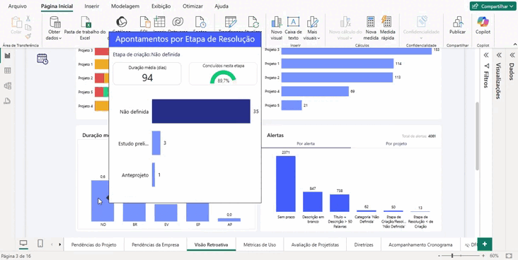Click the Projeto 4 bar valued 69
The height and width of the screenshot is (260, 518).
pyautogui.click(x=315, y=91)
